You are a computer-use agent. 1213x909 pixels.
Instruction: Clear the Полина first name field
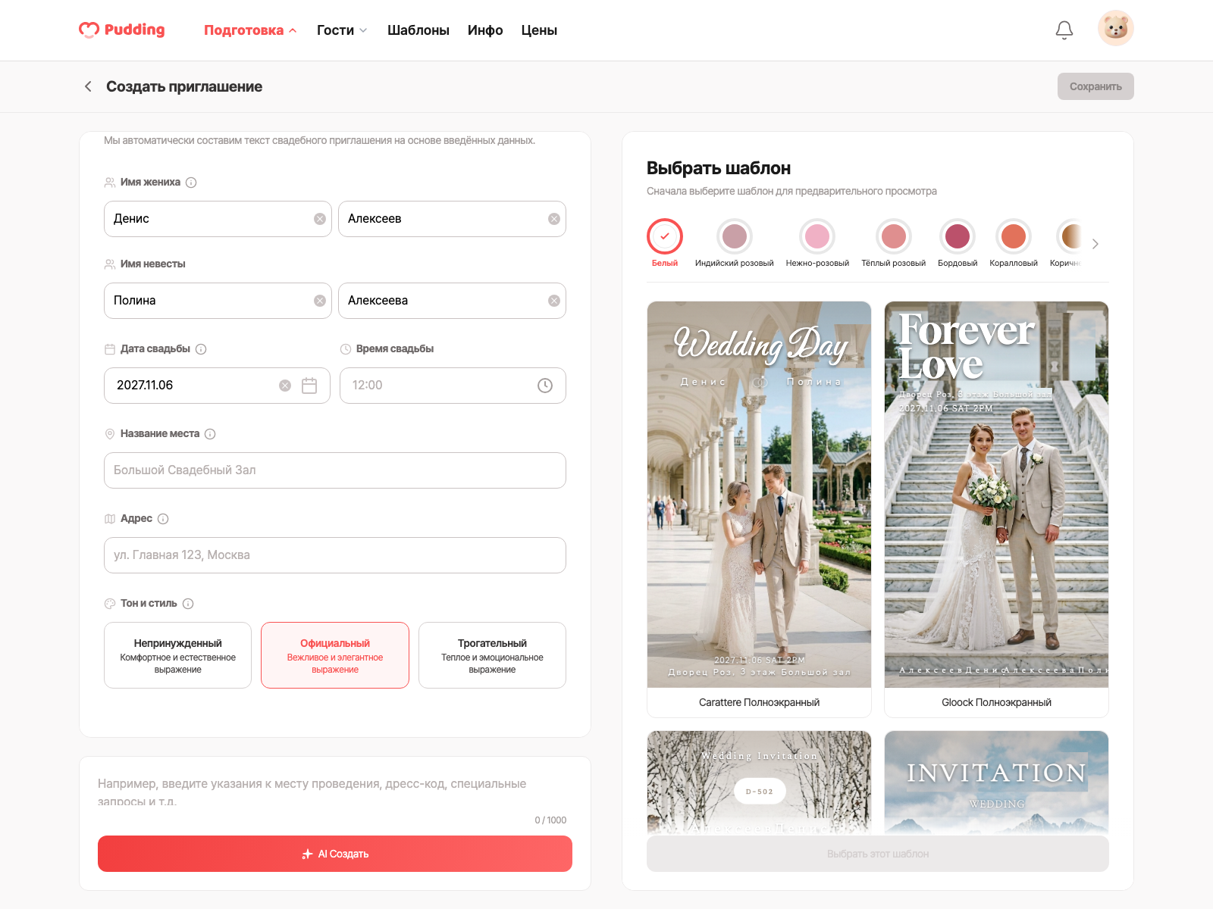pos(320,301)
